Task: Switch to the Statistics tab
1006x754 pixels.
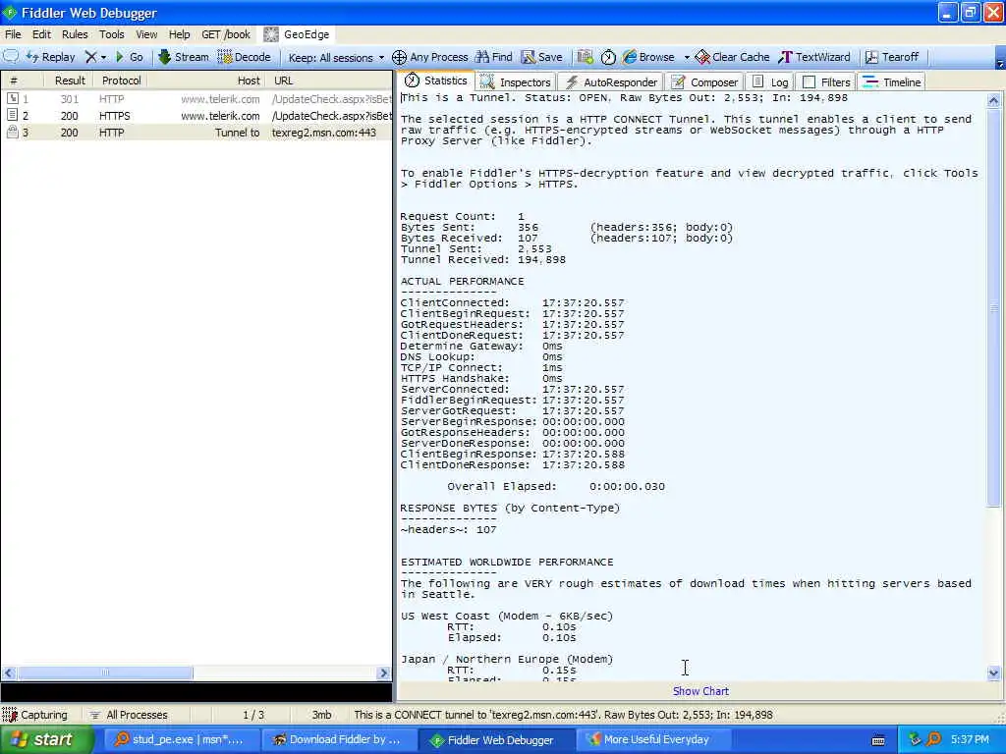Action: [x=436, y=81]
